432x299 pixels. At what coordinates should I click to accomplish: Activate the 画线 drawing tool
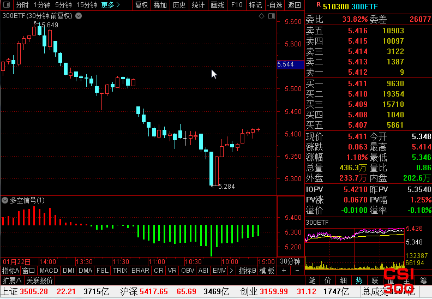coord(217,5)
